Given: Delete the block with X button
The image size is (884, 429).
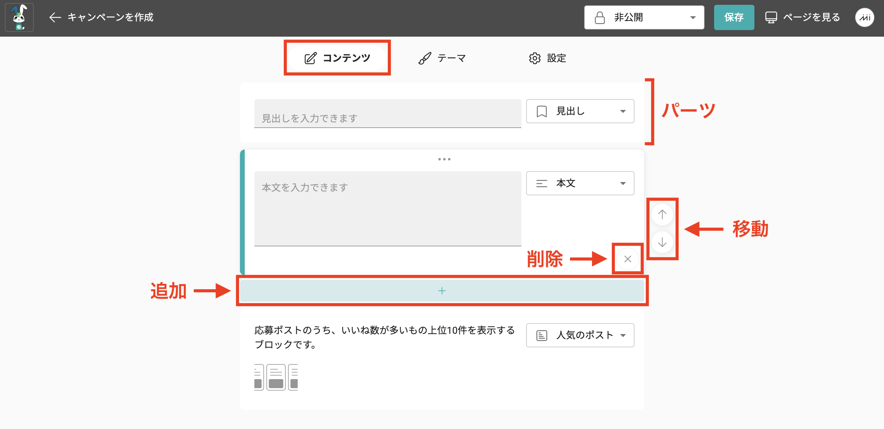Looking at the screenshot, I should pos(627,259).
